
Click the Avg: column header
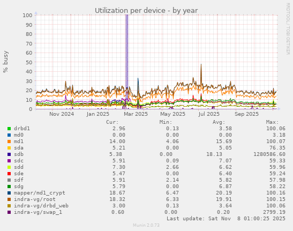219,122
